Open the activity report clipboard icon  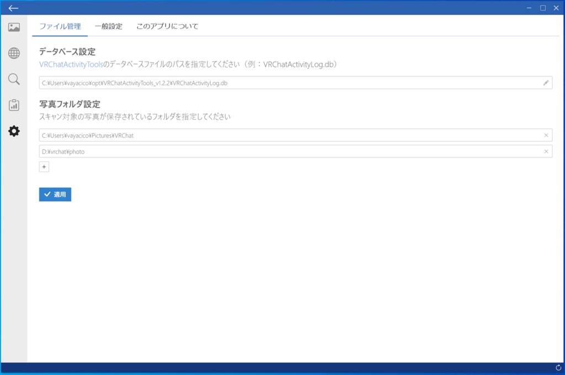click(13, 105)
